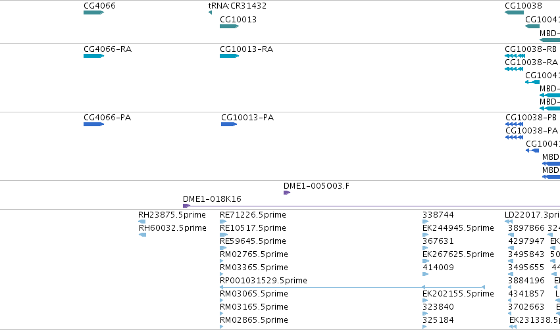This screenshot has width=560, height=330.
Task: Click the EK231338.5prime label
Action: point(534,320)
